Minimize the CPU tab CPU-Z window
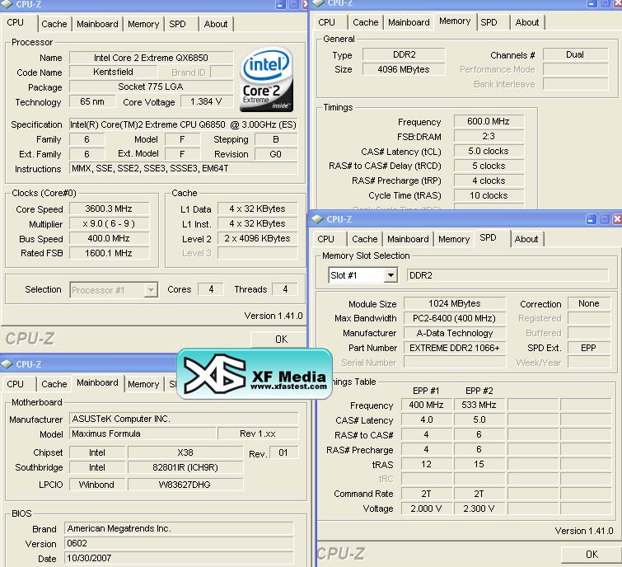This screenshot has height=567, width=622. pos(280,4)
